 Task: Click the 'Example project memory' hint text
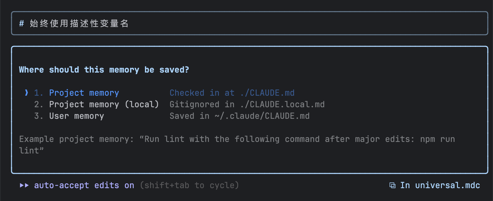click(237, 139)
